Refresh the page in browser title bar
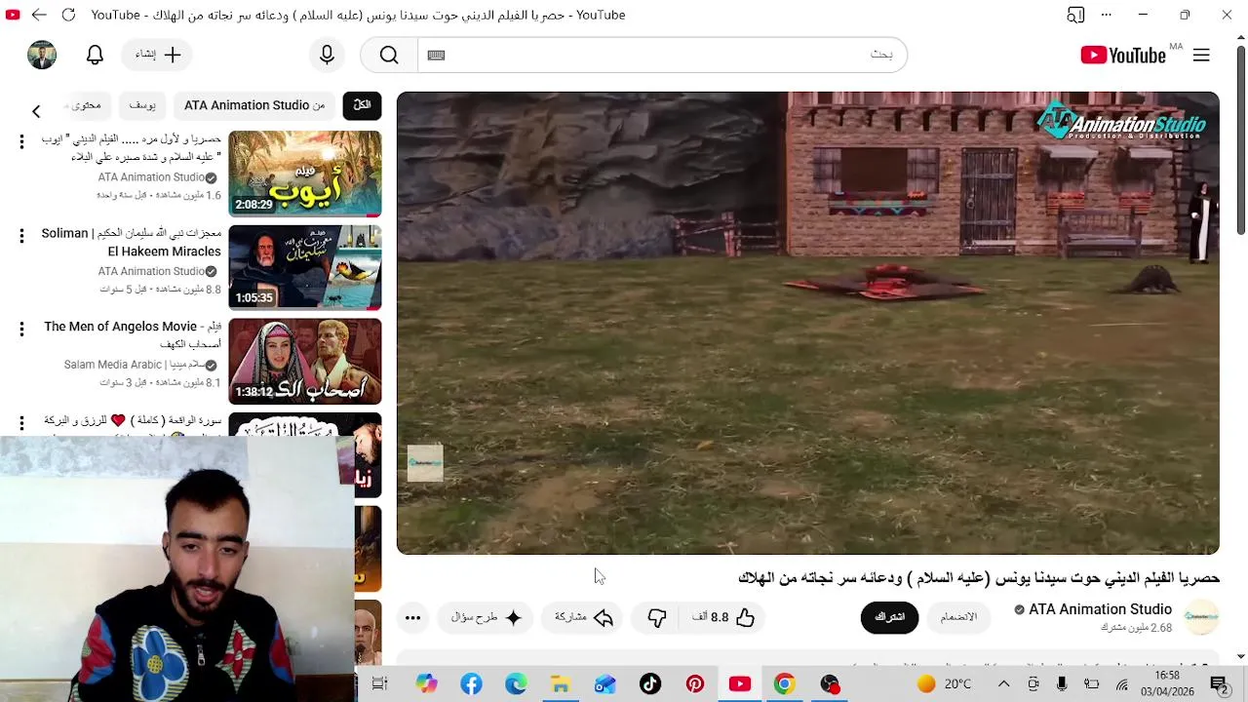The width and height of the screenshot is (1248, 702). pyautogui.click(x=68, y=15)
